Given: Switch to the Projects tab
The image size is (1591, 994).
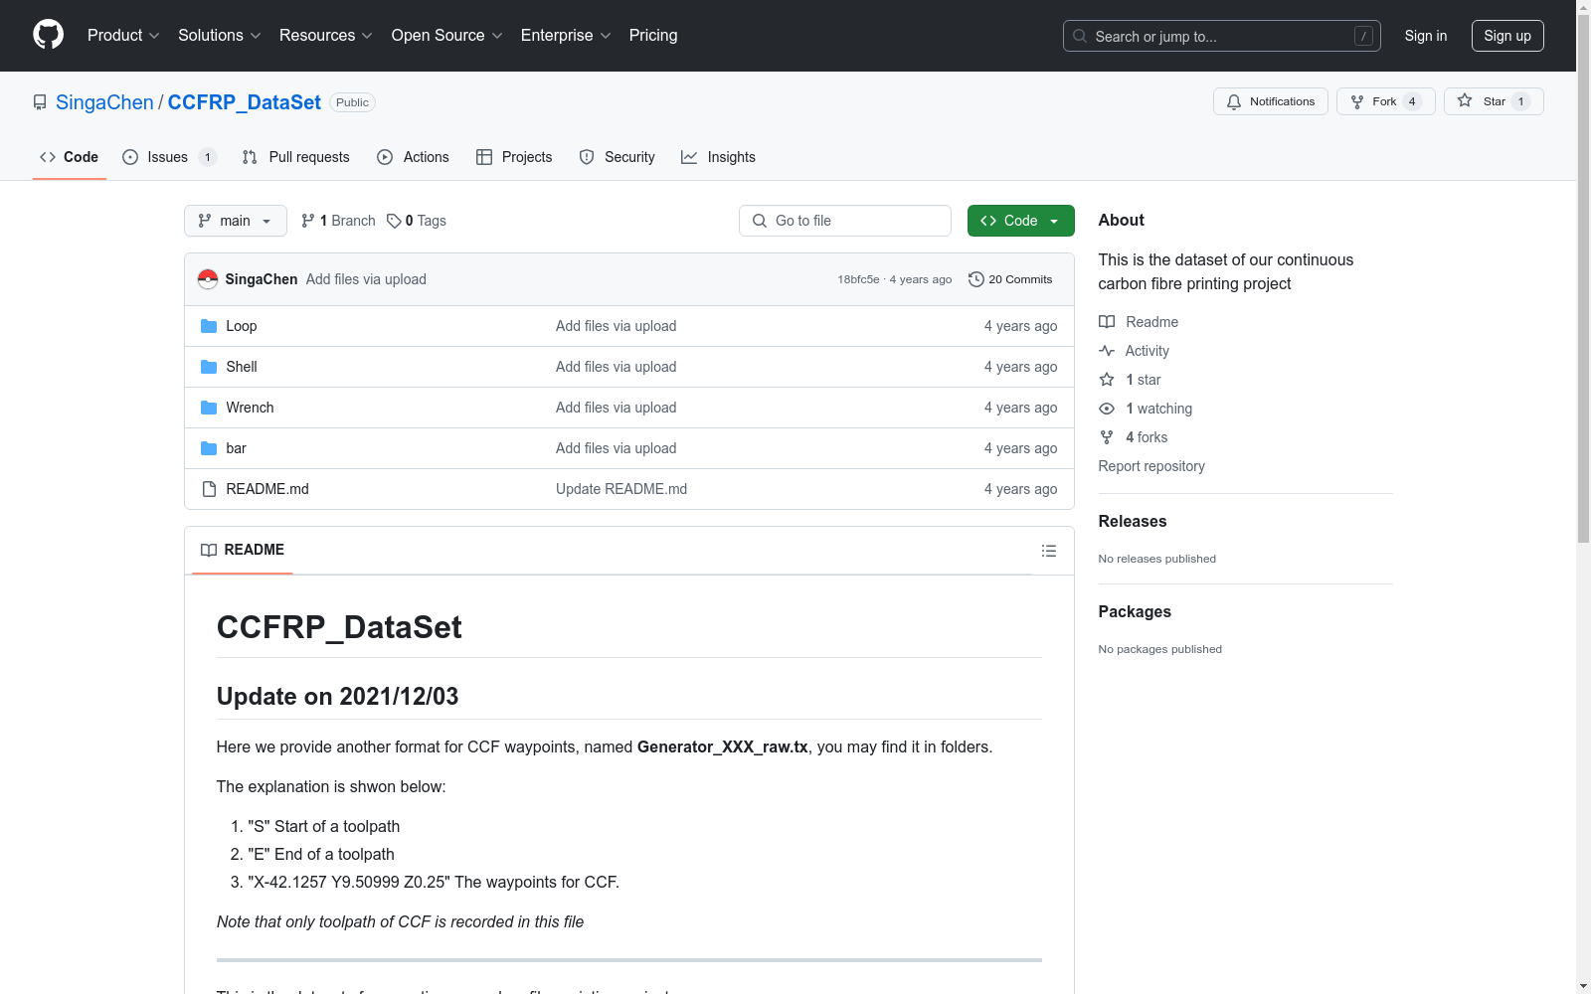Looking at the screenshot, I should [x=514, y=157].
